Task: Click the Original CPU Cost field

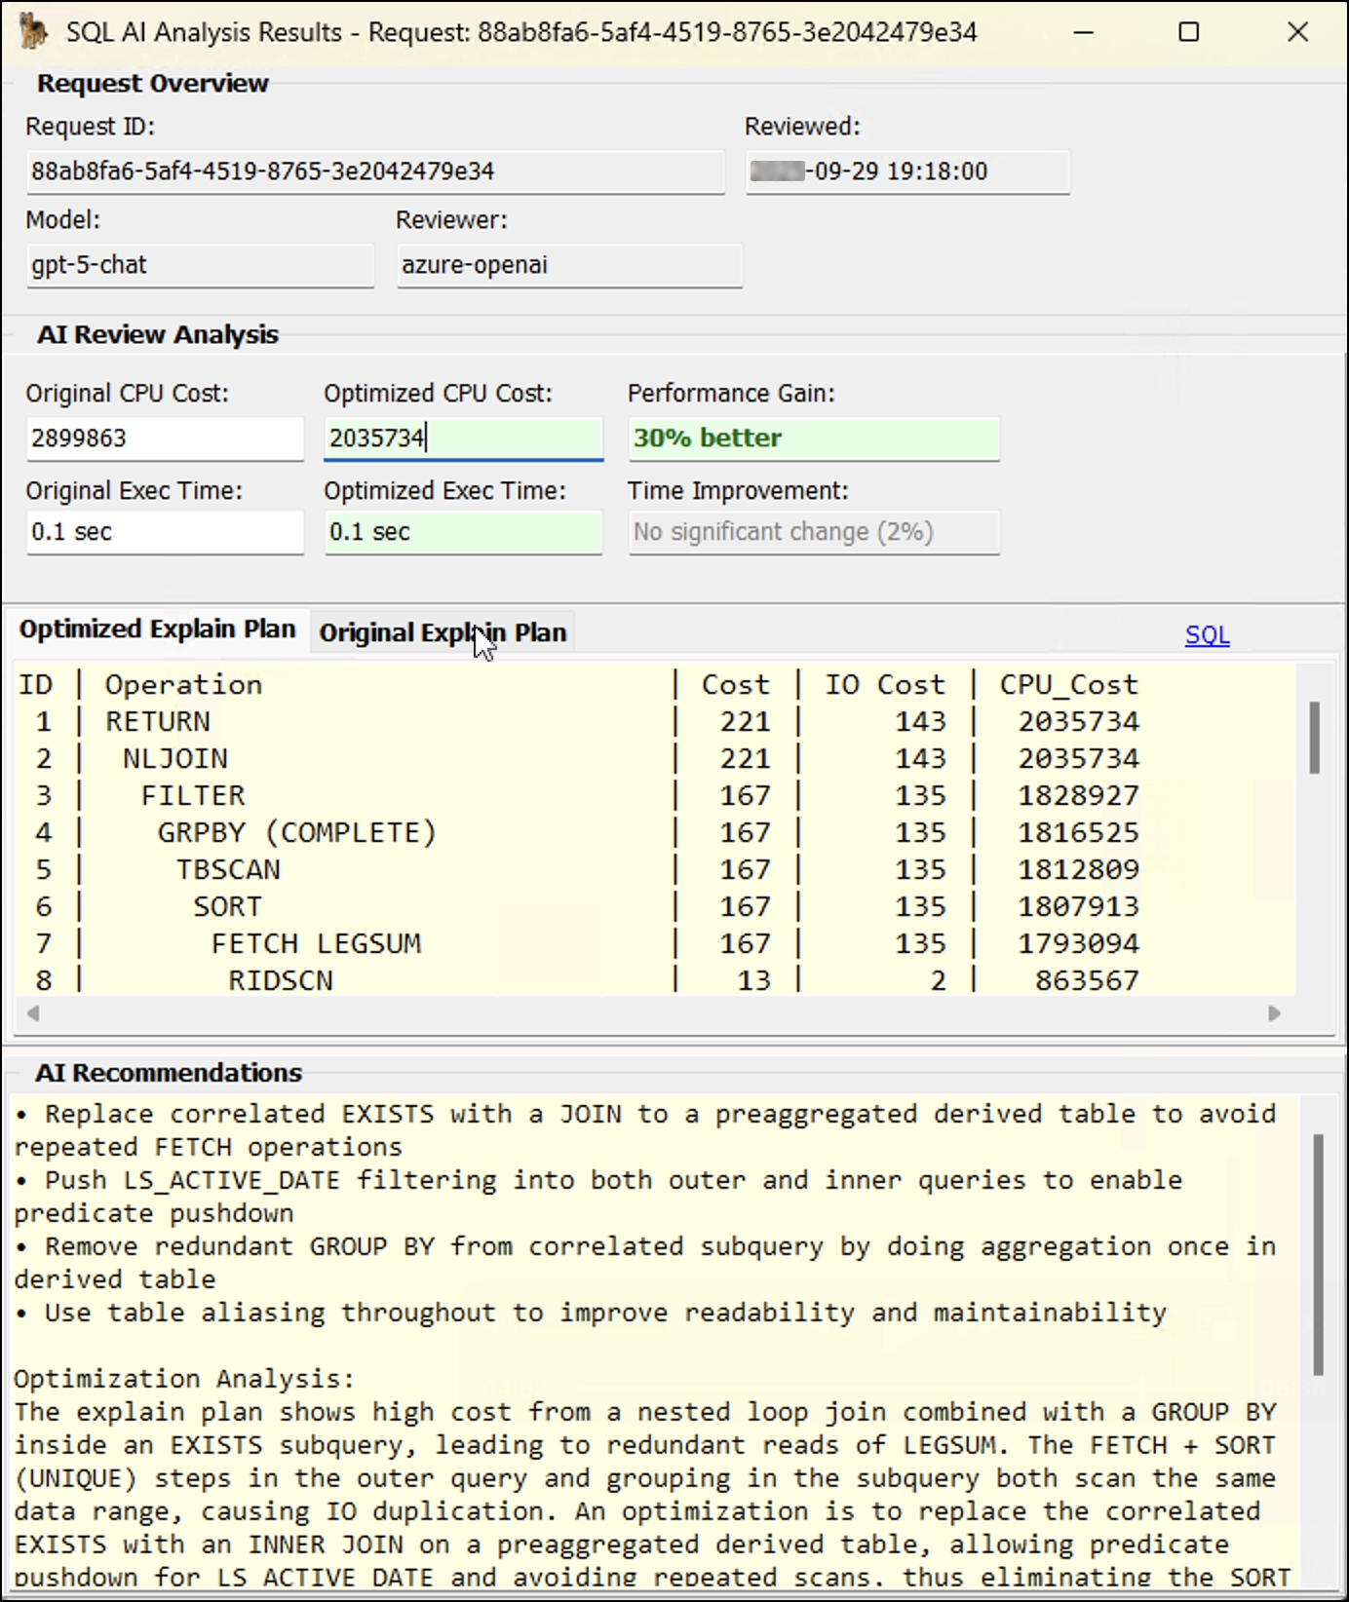Action: (165, 439)
